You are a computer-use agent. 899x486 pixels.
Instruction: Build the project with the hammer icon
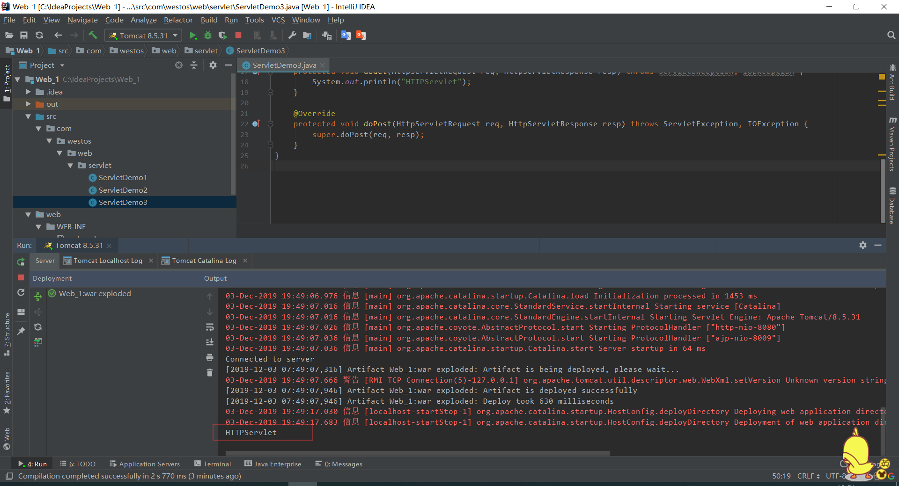coord(93,35)
